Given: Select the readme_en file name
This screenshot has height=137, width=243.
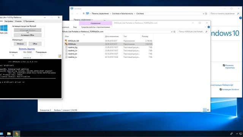Looking at the screenshot, I should pyautogui.click(x=73, y=54).
